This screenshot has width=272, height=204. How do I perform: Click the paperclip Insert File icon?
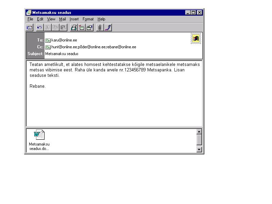coord(100,28)
